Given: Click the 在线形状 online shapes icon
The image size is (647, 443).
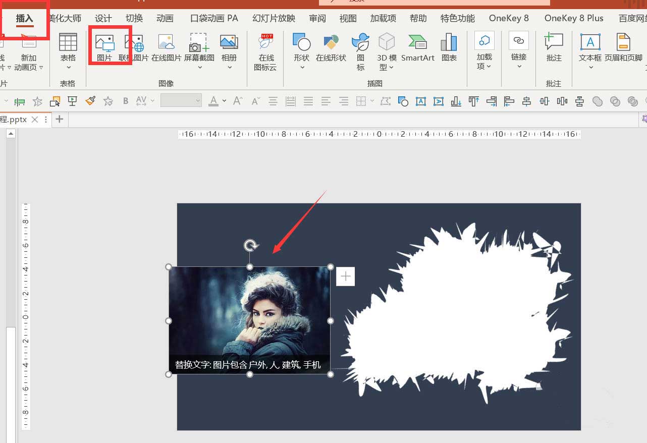Looking at the screenshot, I should [x=331, y=47].
